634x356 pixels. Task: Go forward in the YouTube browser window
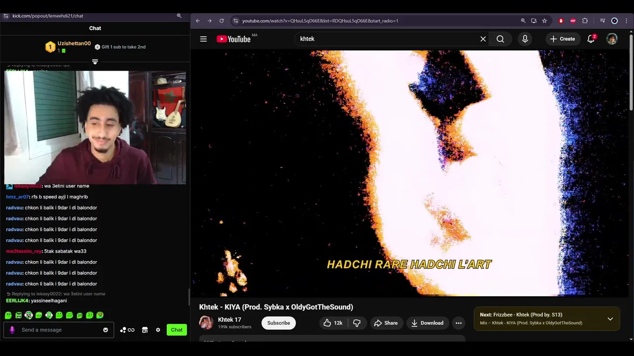point(210,21)
